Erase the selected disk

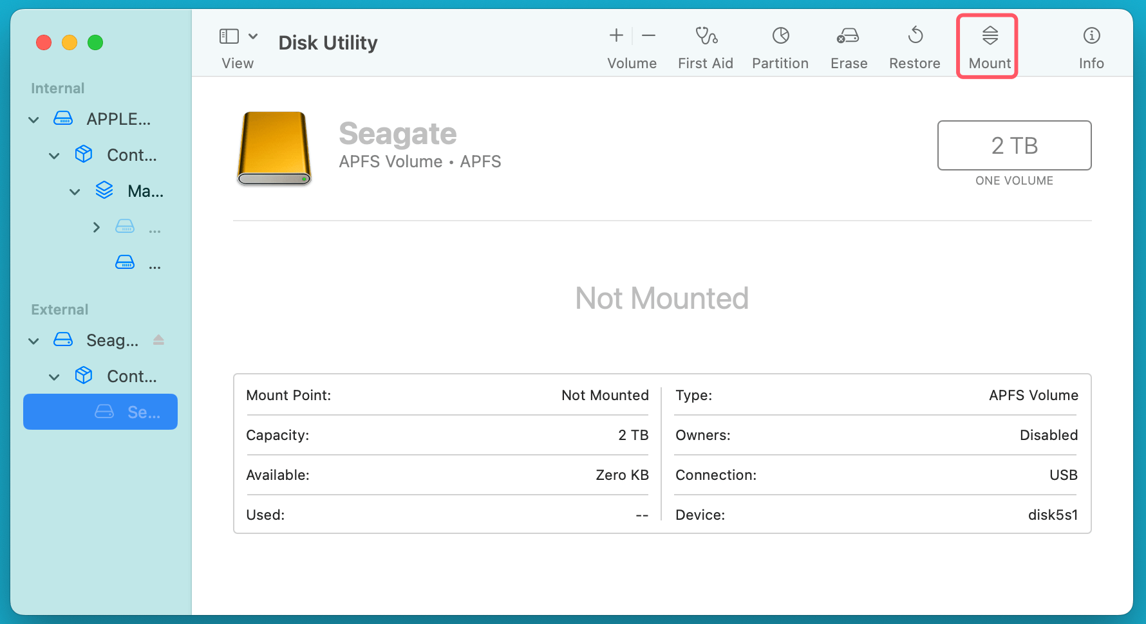(848, 45)
